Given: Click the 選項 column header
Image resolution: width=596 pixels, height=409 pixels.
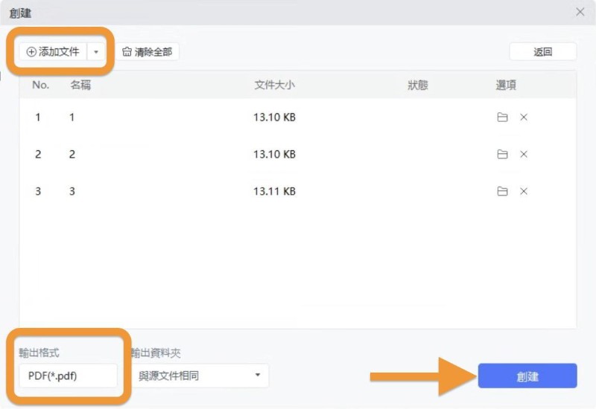Looking at the screenshot, I should [506, 85].
